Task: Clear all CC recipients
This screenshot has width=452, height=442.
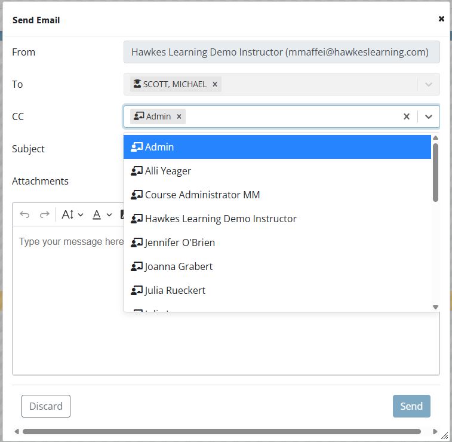Action: click(407, 116)
